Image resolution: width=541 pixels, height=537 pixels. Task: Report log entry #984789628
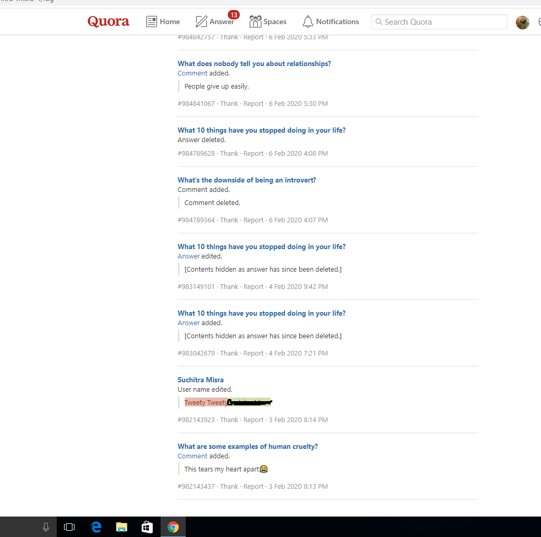[253, 153]
